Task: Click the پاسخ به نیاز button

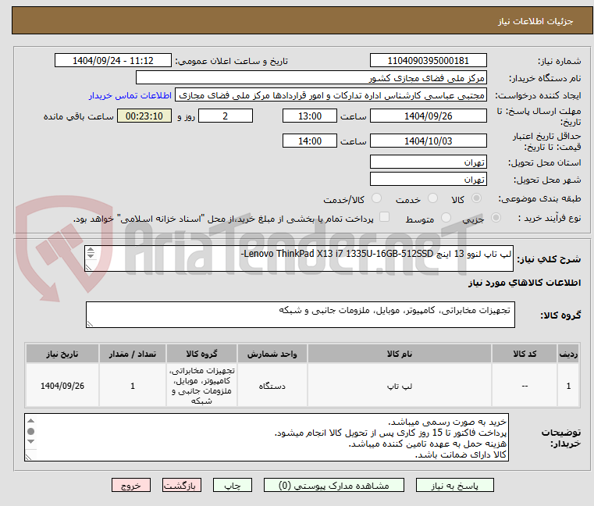Action: (454, 485)
